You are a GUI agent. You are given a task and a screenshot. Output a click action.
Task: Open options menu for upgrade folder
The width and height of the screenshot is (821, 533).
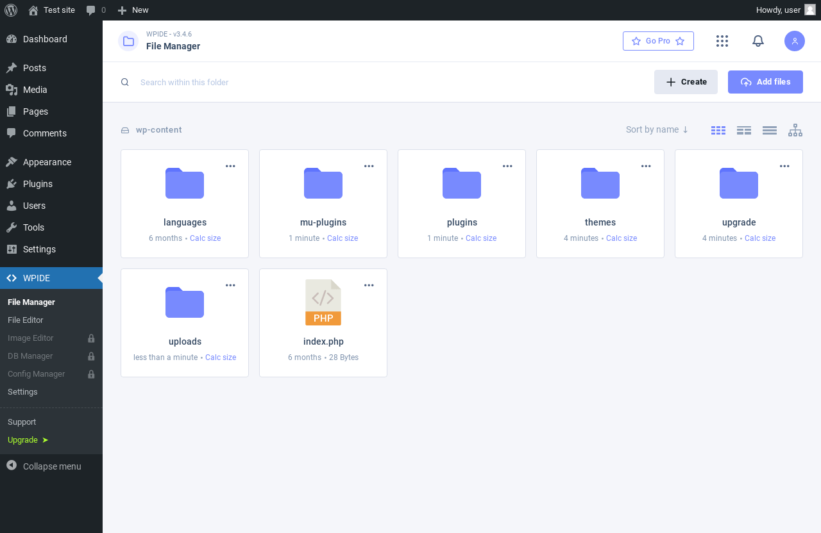click(784, 166)
